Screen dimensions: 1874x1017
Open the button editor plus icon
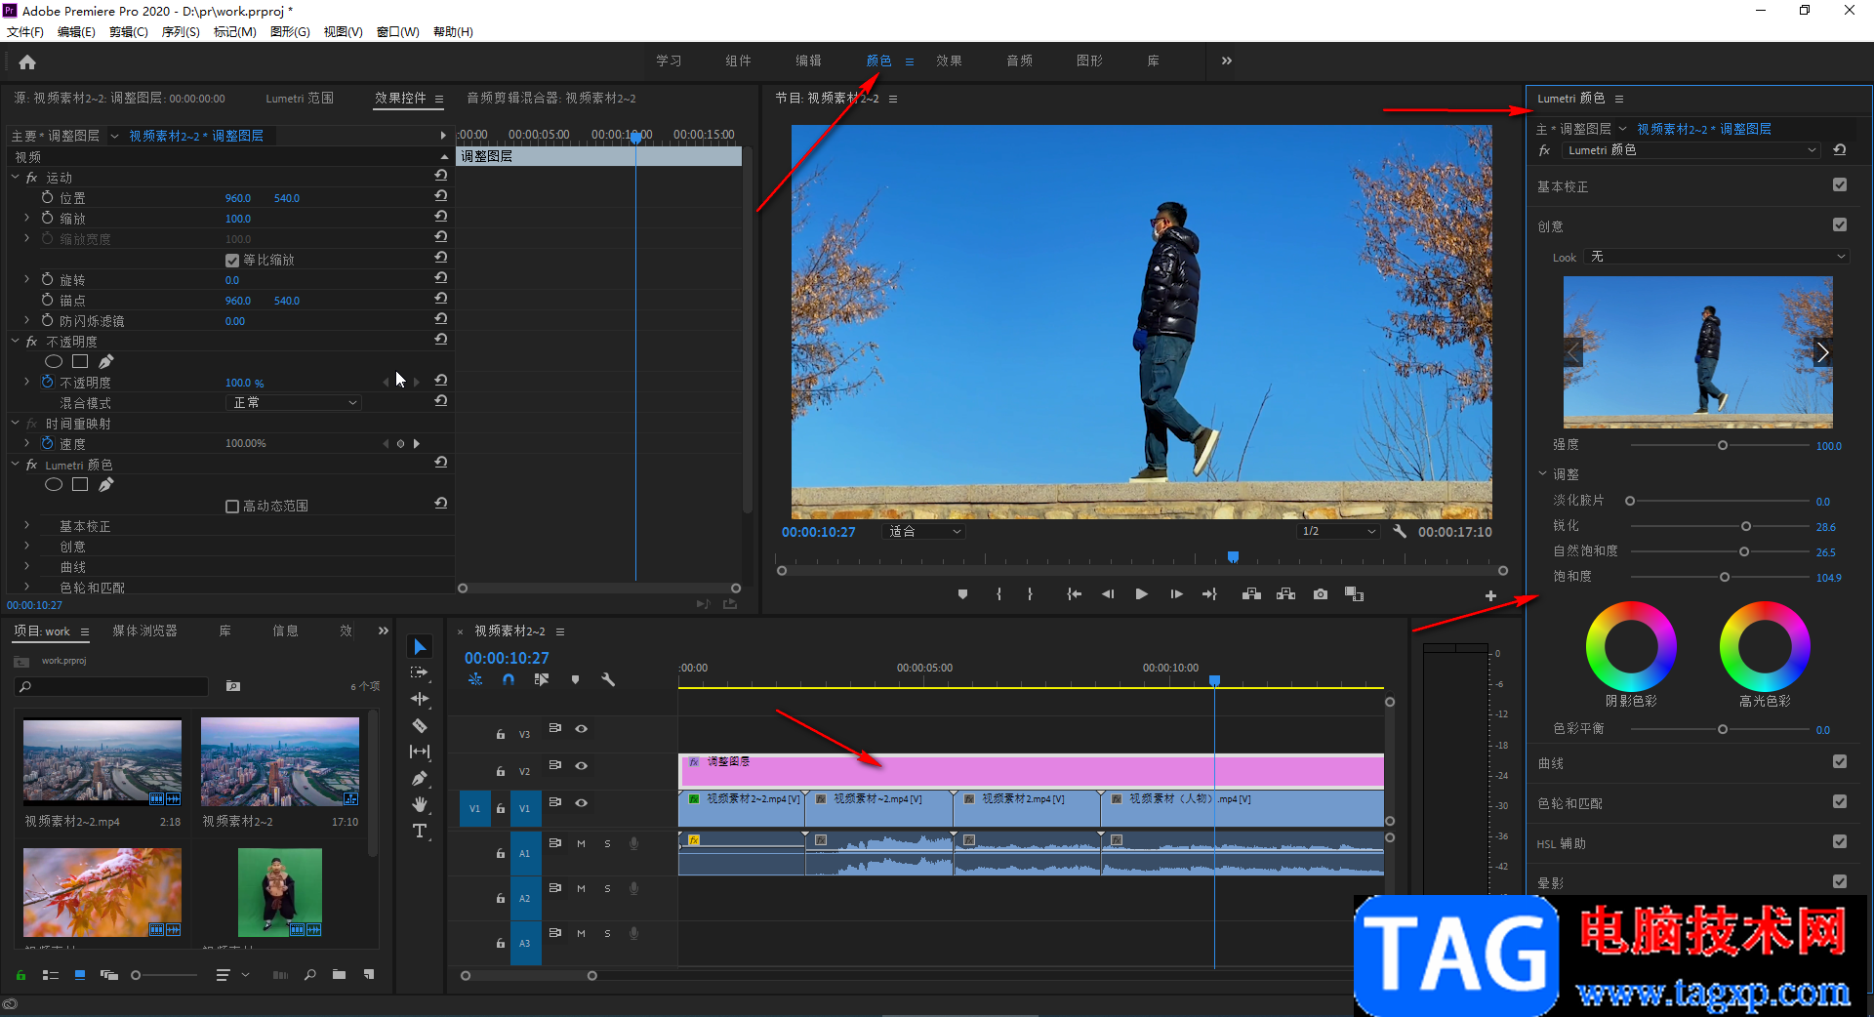point(1490,595)
